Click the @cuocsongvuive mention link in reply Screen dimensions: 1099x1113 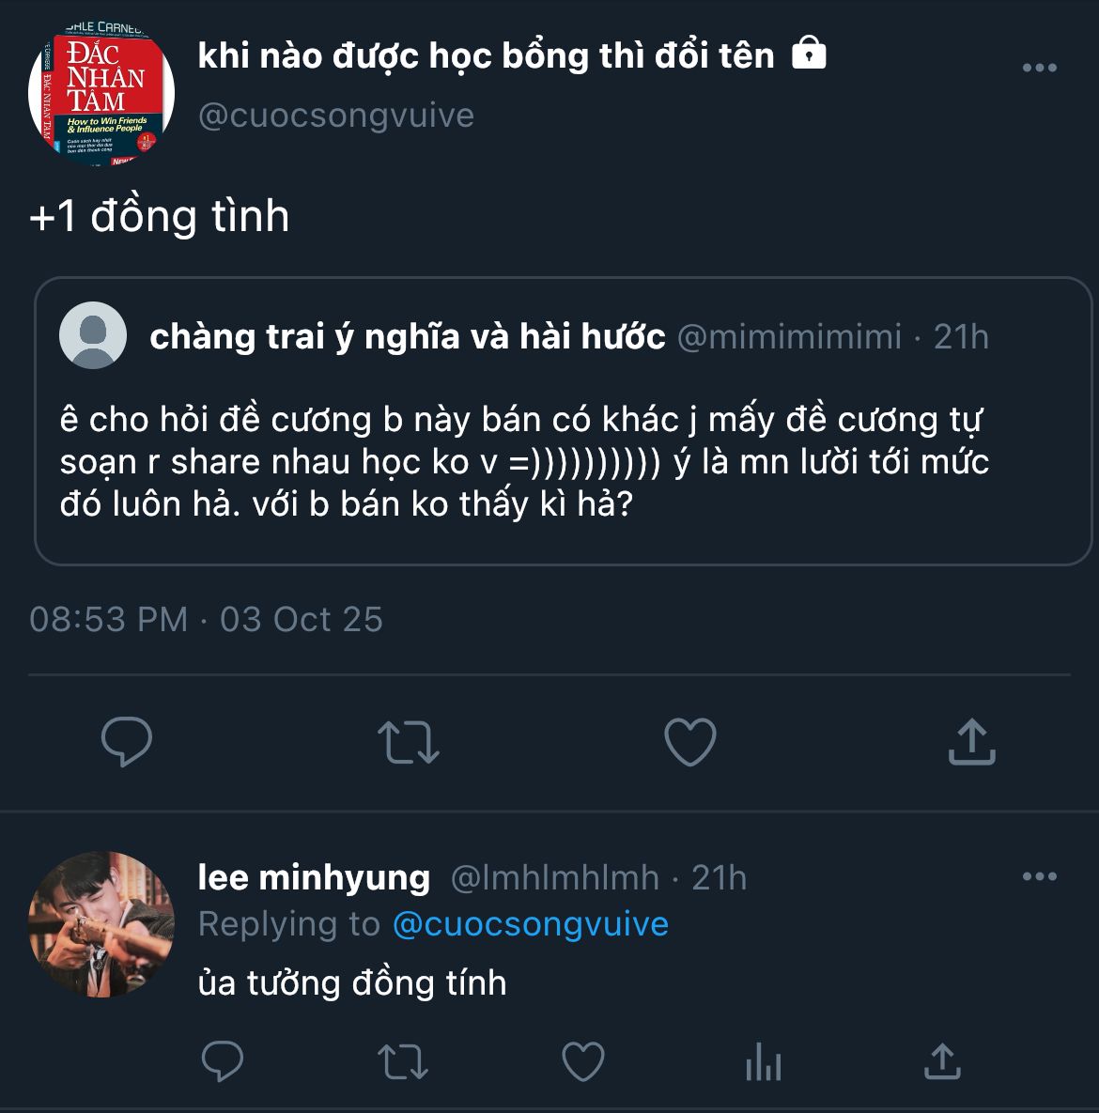[530, 924]
